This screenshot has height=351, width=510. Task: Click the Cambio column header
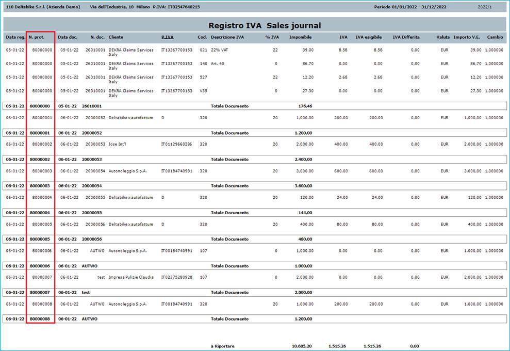pyautogui.click(x=495, y=38)
